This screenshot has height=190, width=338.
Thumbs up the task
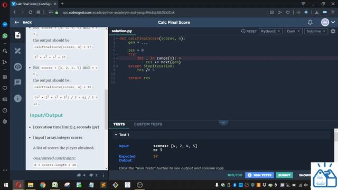79,175
